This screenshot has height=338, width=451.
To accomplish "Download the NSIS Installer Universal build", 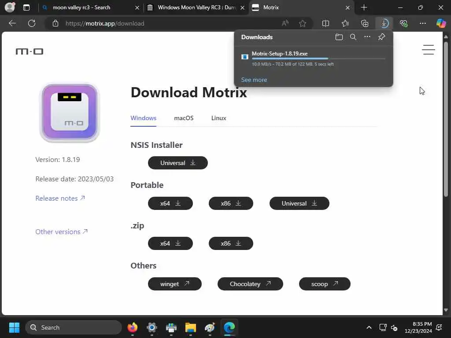I will (178, 163).
